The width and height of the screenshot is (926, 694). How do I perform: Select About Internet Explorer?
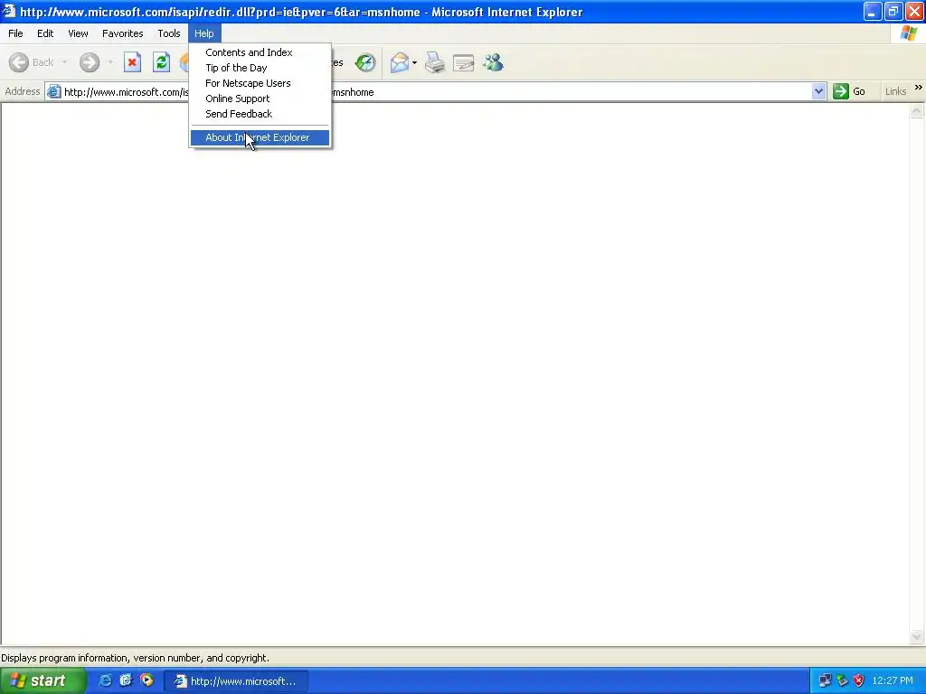[x=260, y=137]
